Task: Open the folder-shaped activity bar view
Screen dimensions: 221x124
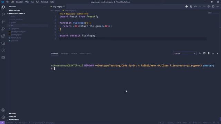Action: 3,58
